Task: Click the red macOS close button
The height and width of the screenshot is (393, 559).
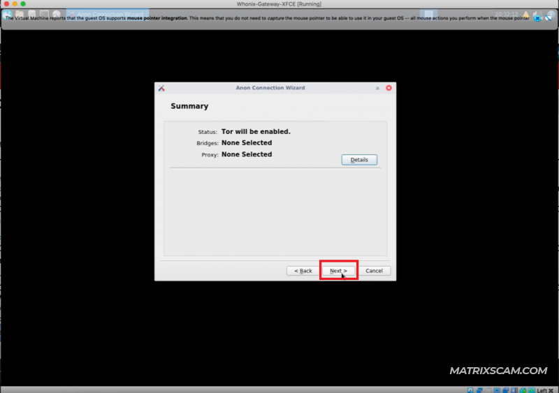Action: pos(6,4)
